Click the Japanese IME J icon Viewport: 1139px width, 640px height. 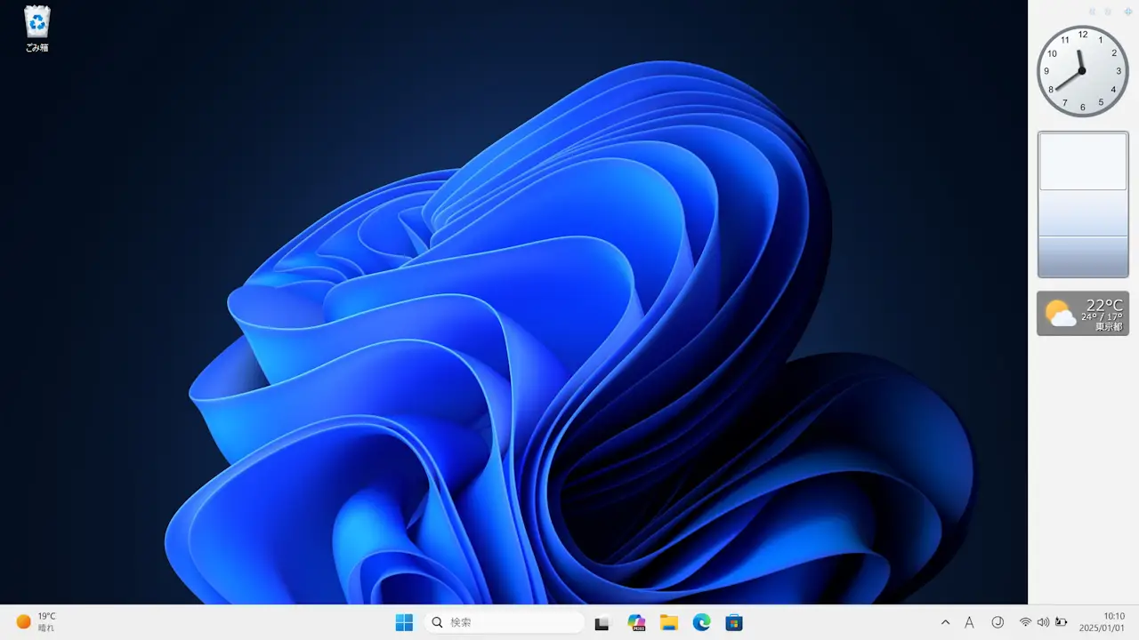pyautogui.click(x=998, y=622)
